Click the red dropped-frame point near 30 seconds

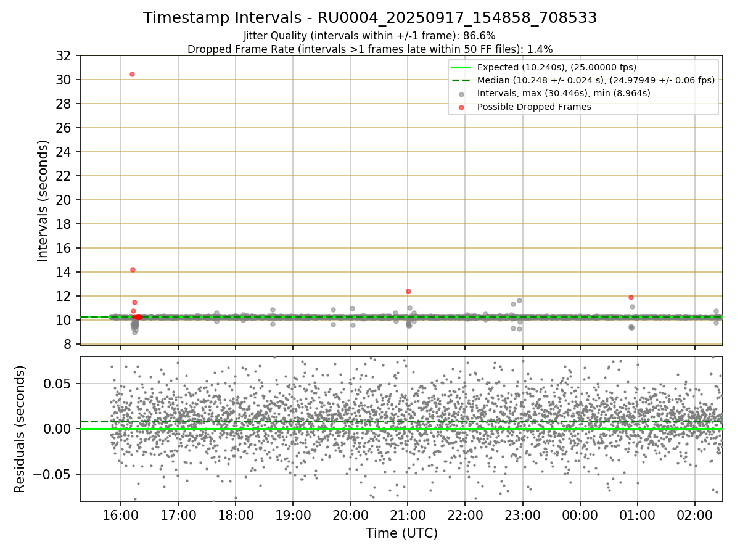point(132,74)
